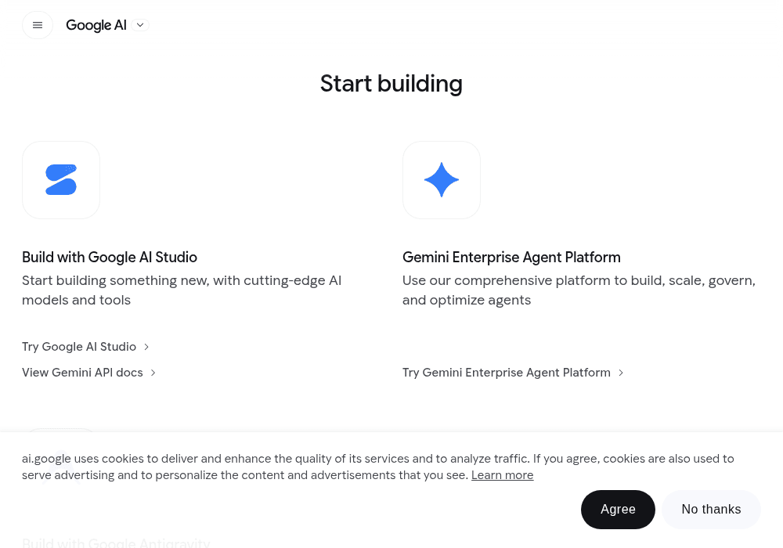Click arrow next to Try Google AI Studio
The height and width of the screenshot is (548, 783).
tap(146, 347)
